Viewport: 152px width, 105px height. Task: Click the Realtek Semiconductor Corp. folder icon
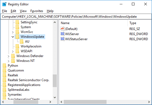(x=4, y=80)
